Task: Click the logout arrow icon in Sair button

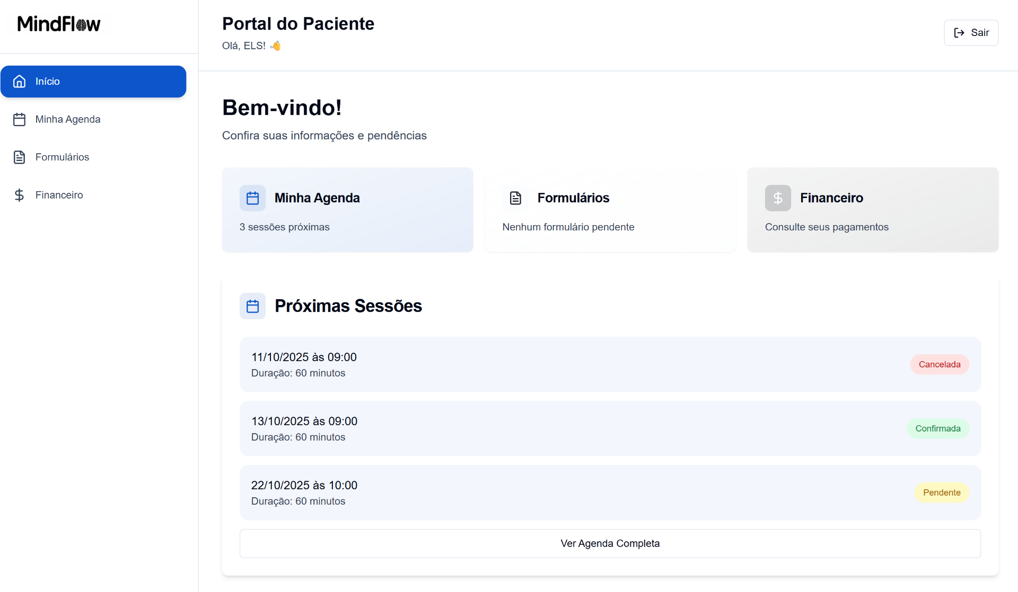Action: 960,32
